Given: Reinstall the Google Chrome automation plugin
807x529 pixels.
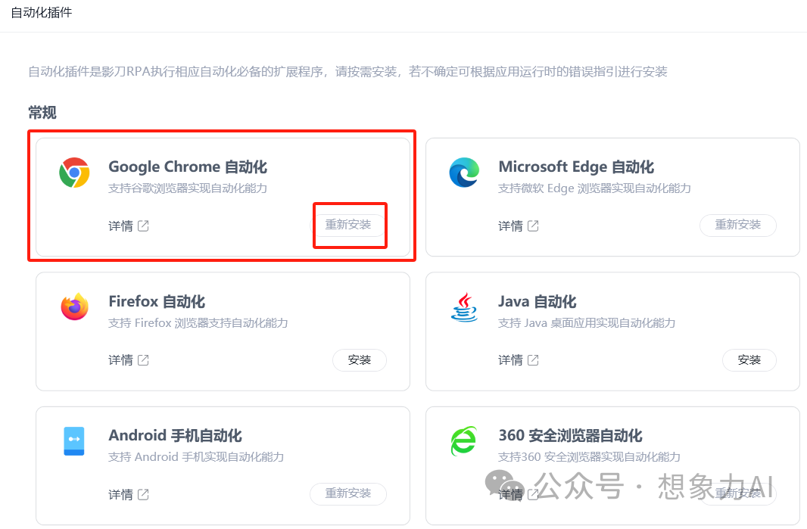Looking at the screenshot, I should coord(348,225).
